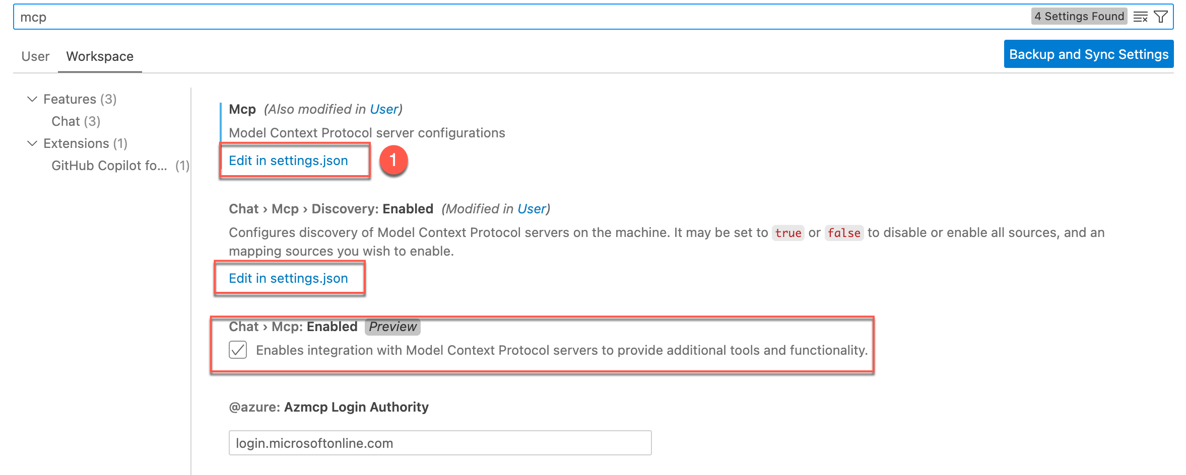Click the Azmcp Login Authority text field
Image resolution: width=1186 pixels, height=475 pixels.
tap(440, 443)
